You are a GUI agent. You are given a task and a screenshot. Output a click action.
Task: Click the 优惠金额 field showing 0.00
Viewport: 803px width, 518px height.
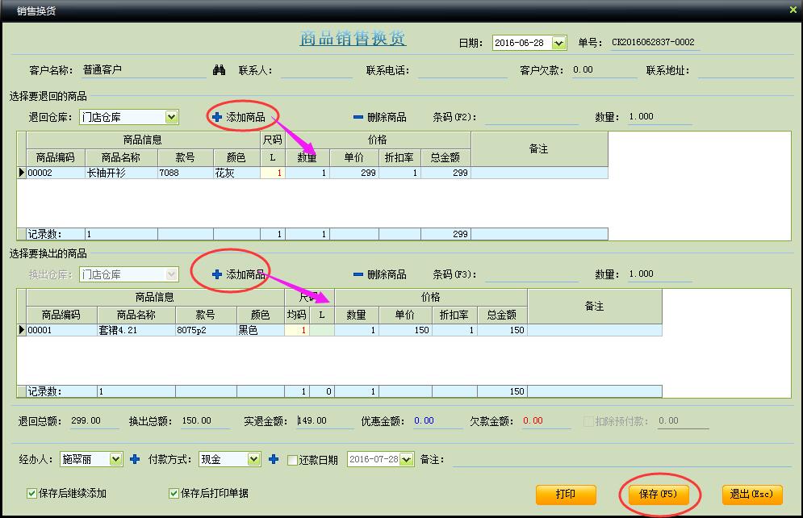point(438,420)
